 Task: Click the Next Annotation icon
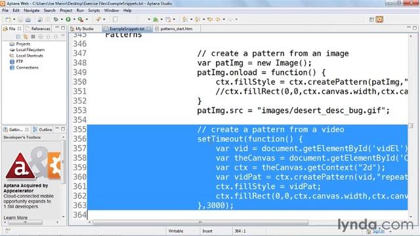tap(185, 19)
